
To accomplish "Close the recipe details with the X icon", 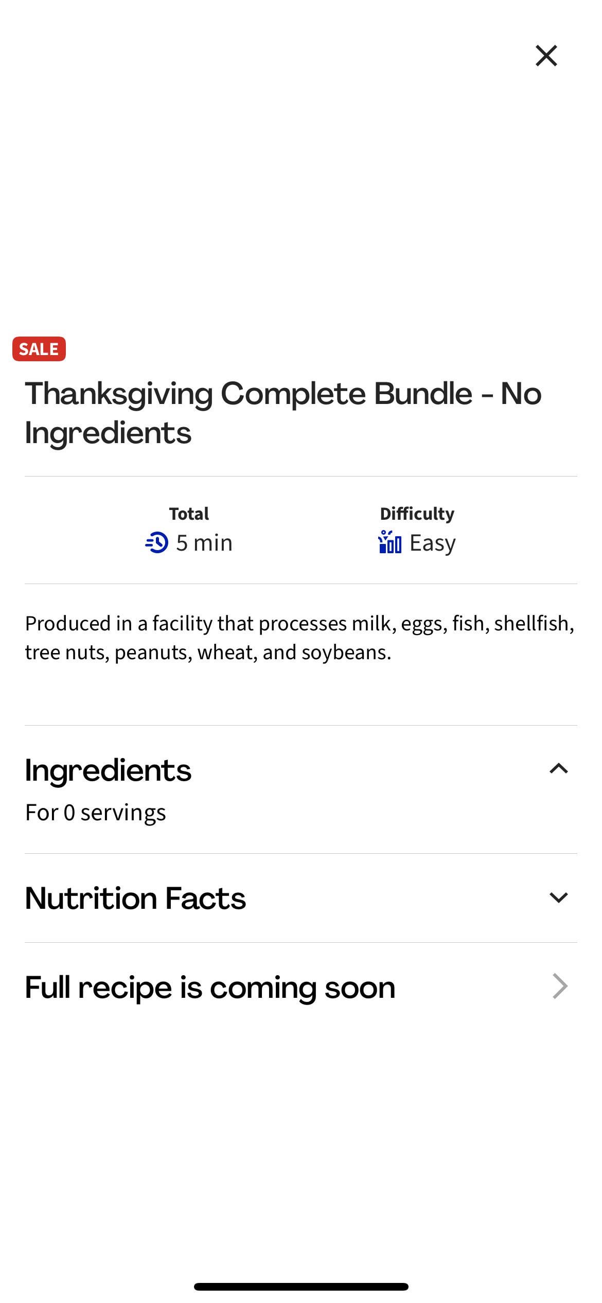I will (x=546, y=56).
